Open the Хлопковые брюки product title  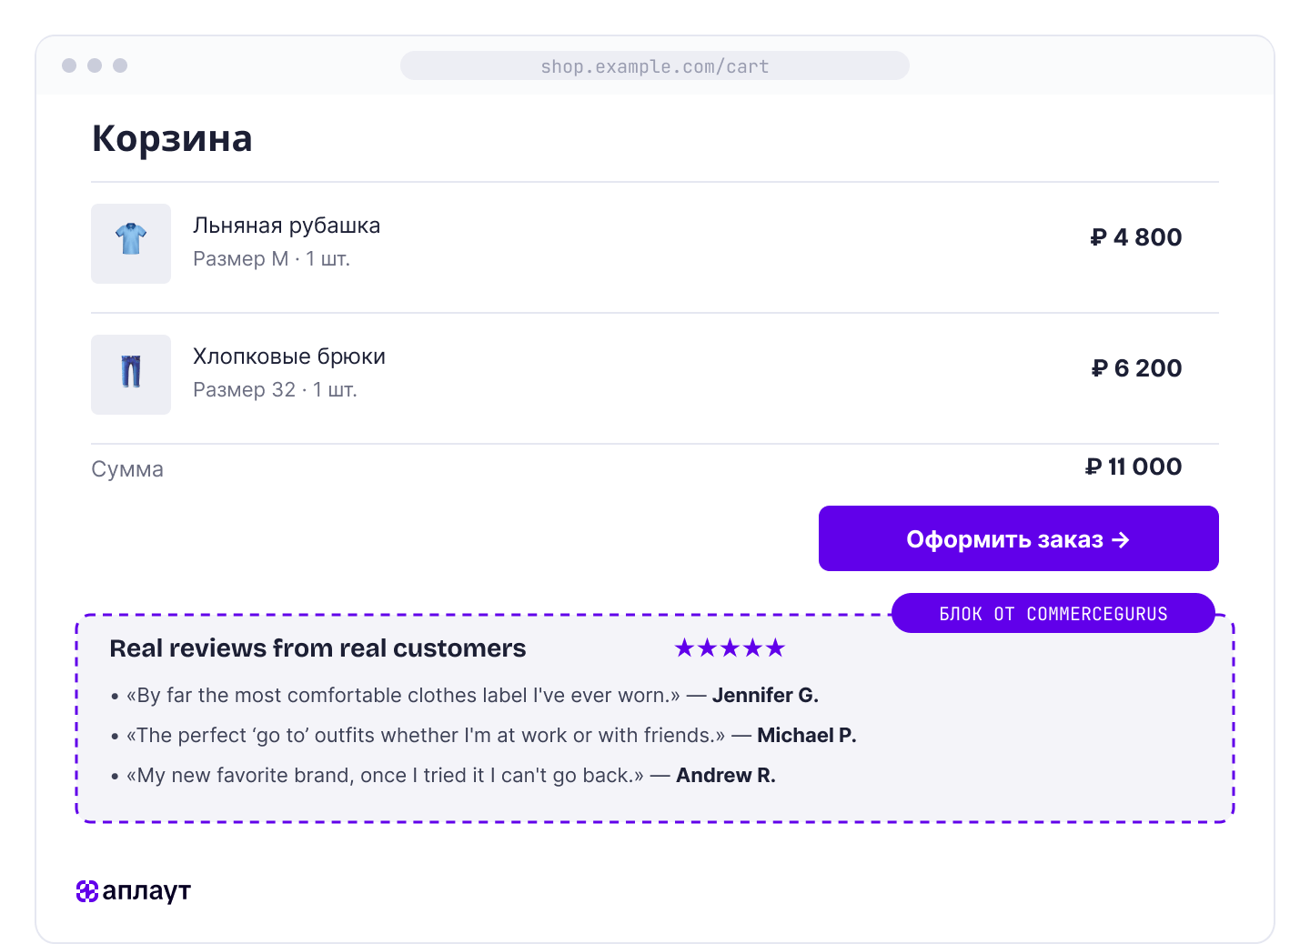tap(289, 357)
